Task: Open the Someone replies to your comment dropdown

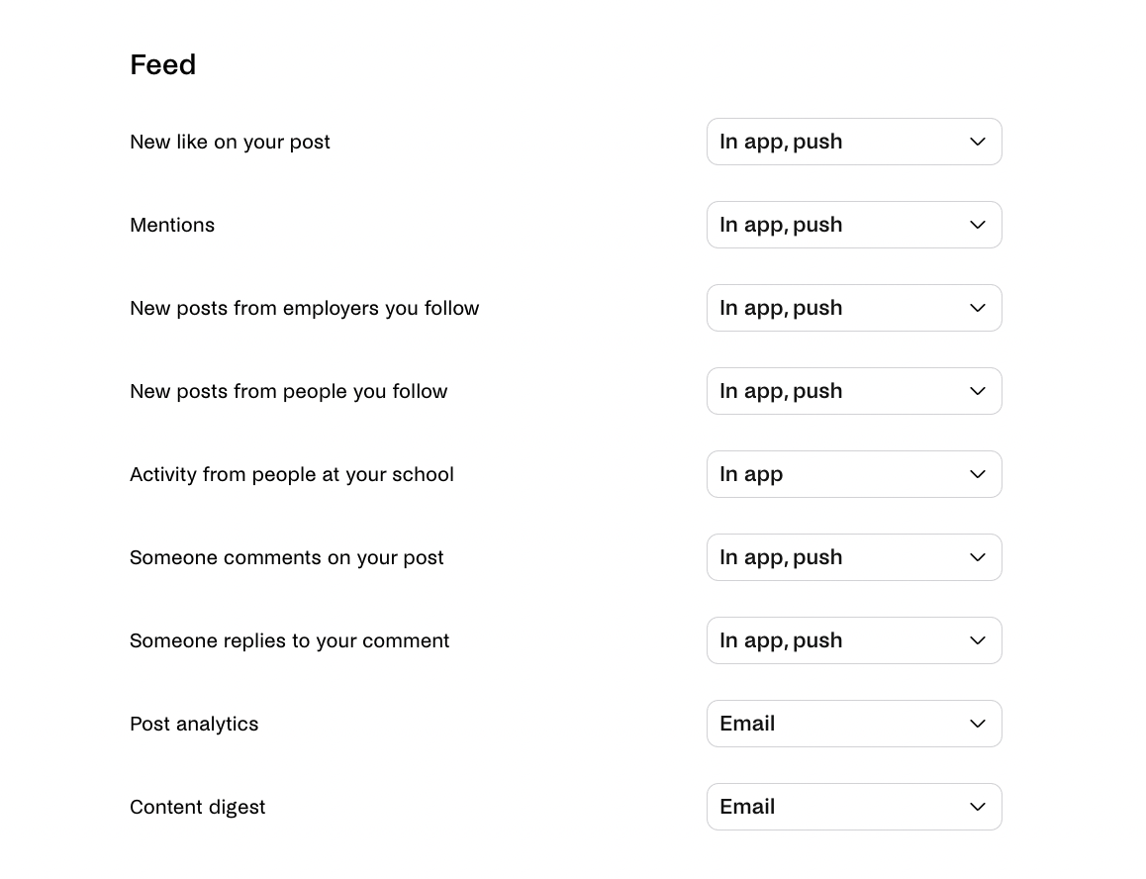Action: click(854, 640)
